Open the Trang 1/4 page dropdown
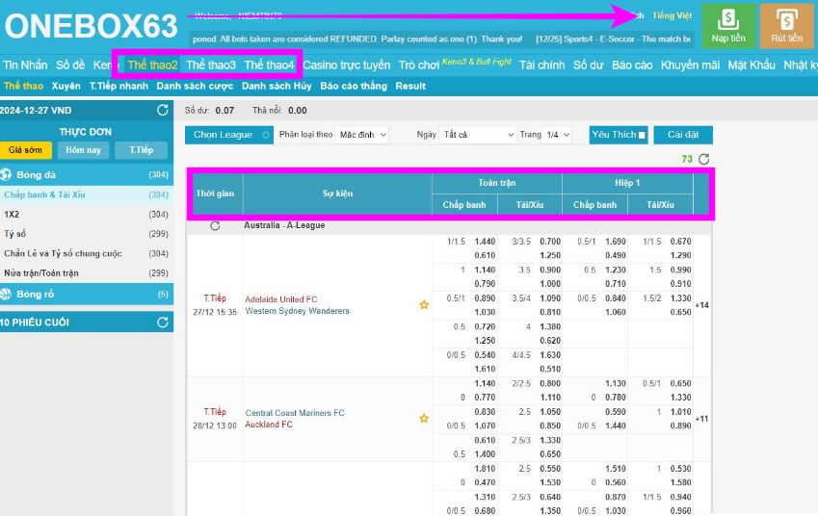The height and width of the screenshot is (516, 818). [557, 135]
